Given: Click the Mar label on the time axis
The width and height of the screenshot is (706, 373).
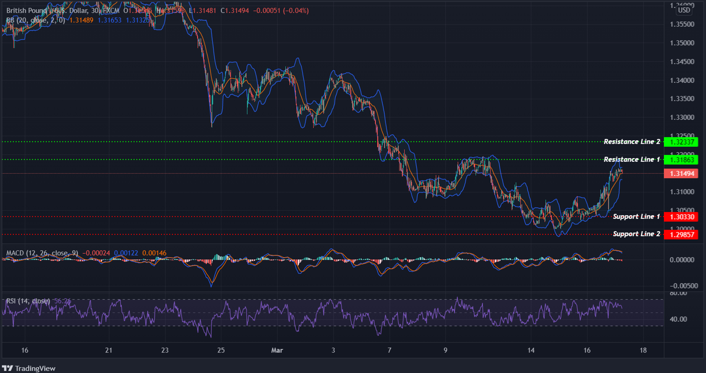Looking at the screenshot, I should tap(276, 350).
